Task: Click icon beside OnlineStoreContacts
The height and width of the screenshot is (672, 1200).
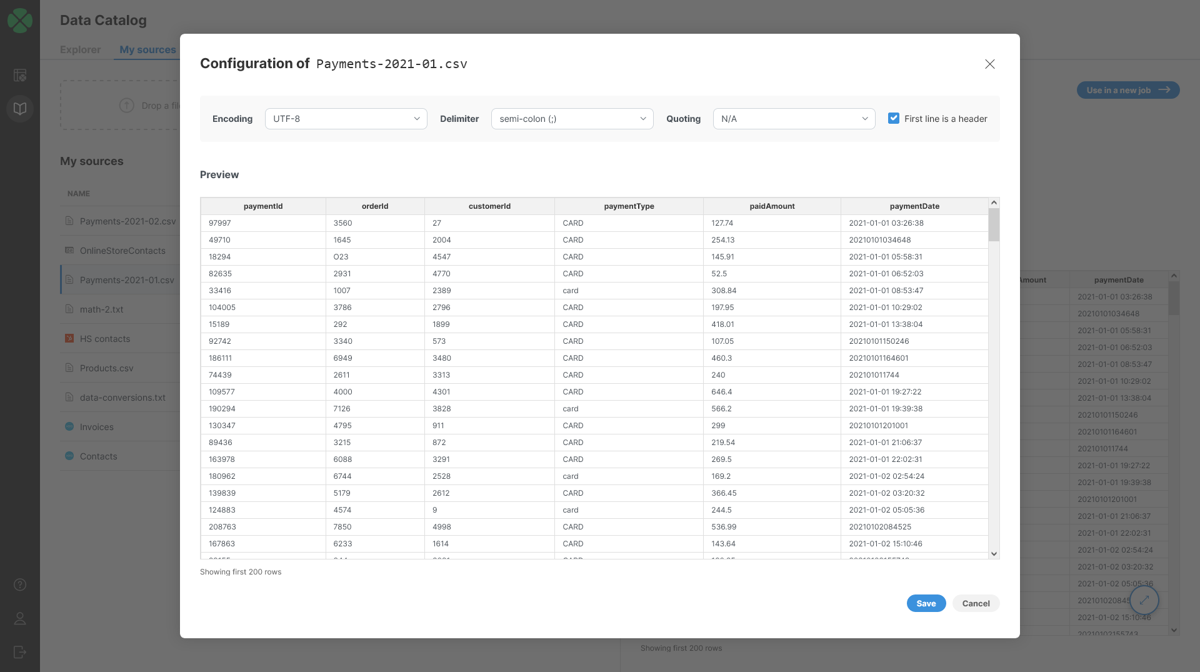Action: [69, 250]
